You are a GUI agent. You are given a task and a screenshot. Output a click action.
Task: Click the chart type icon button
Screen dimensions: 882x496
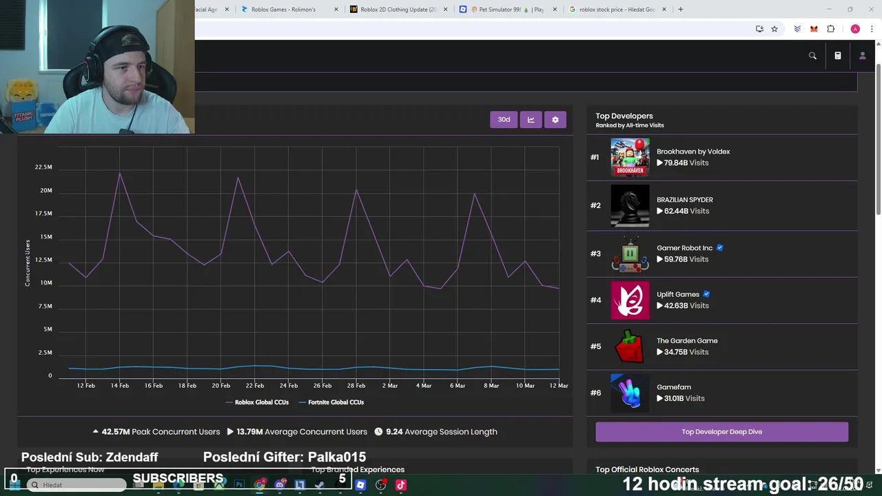(x=531, y=120)
